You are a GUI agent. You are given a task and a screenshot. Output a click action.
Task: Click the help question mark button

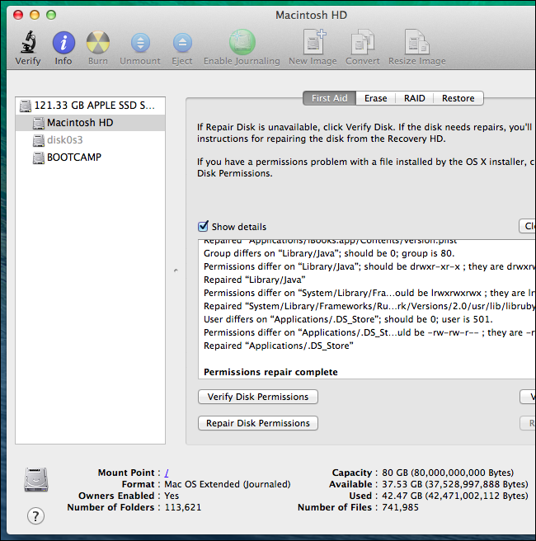click(36, 516)
